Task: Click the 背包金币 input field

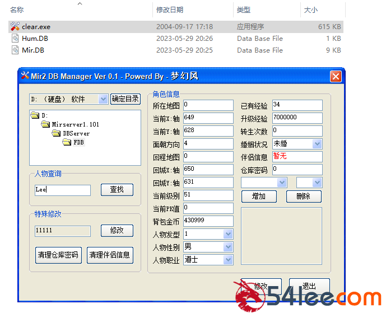Action: (x=207, y=221)
